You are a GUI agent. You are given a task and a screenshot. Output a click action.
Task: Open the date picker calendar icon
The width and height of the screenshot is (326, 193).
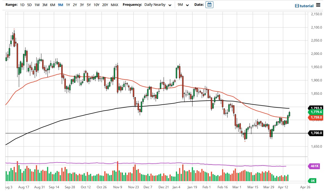click(x=209, y=4)
